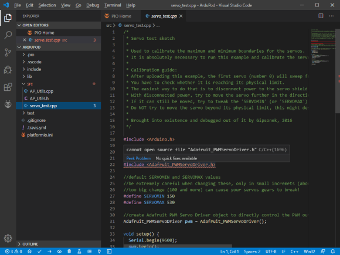
Task: Expand the lib folder
Action: pyautogui.click(x=59, y=77)
